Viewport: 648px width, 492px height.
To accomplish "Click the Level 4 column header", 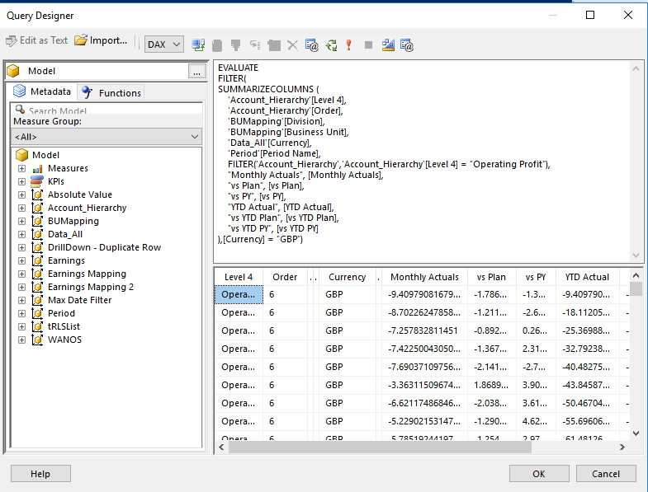I will tap(239, 277).
